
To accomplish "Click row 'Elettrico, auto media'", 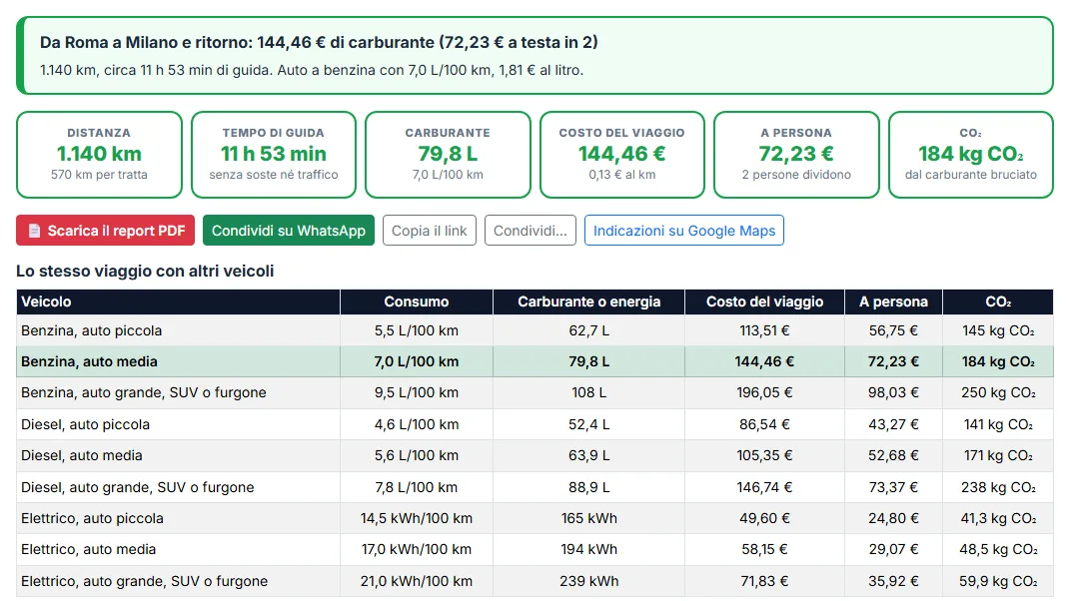I will pyautogui.click(x=535, y=550).
